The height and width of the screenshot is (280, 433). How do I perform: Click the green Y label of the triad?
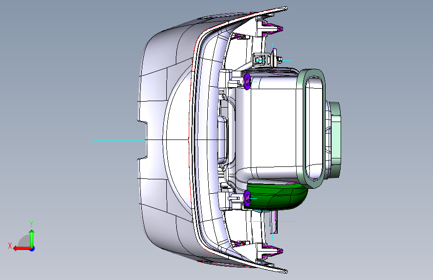tap(31, 224)
